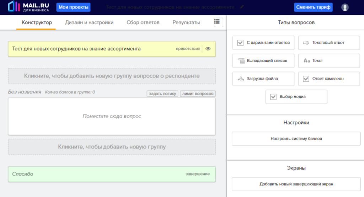
Task: Open Настроить систему баллов settings
Action: click(x=296, y=139)
